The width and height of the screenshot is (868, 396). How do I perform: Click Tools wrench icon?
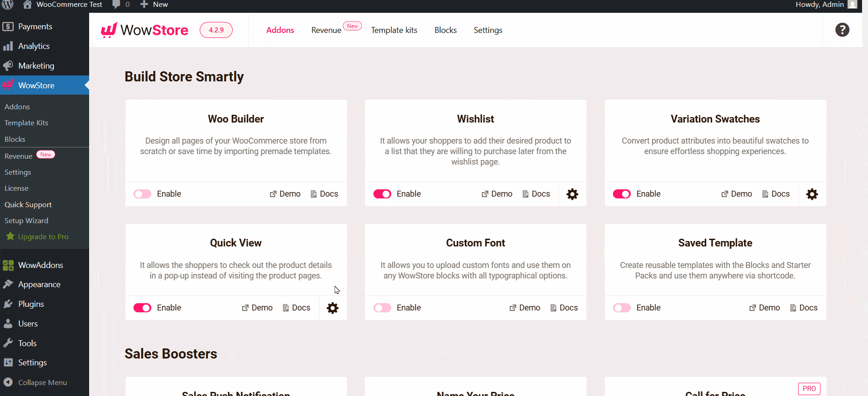tap(8, 343)
